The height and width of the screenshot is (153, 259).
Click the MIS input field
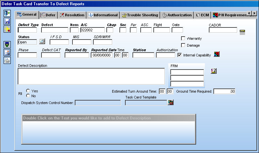point(82,42)
